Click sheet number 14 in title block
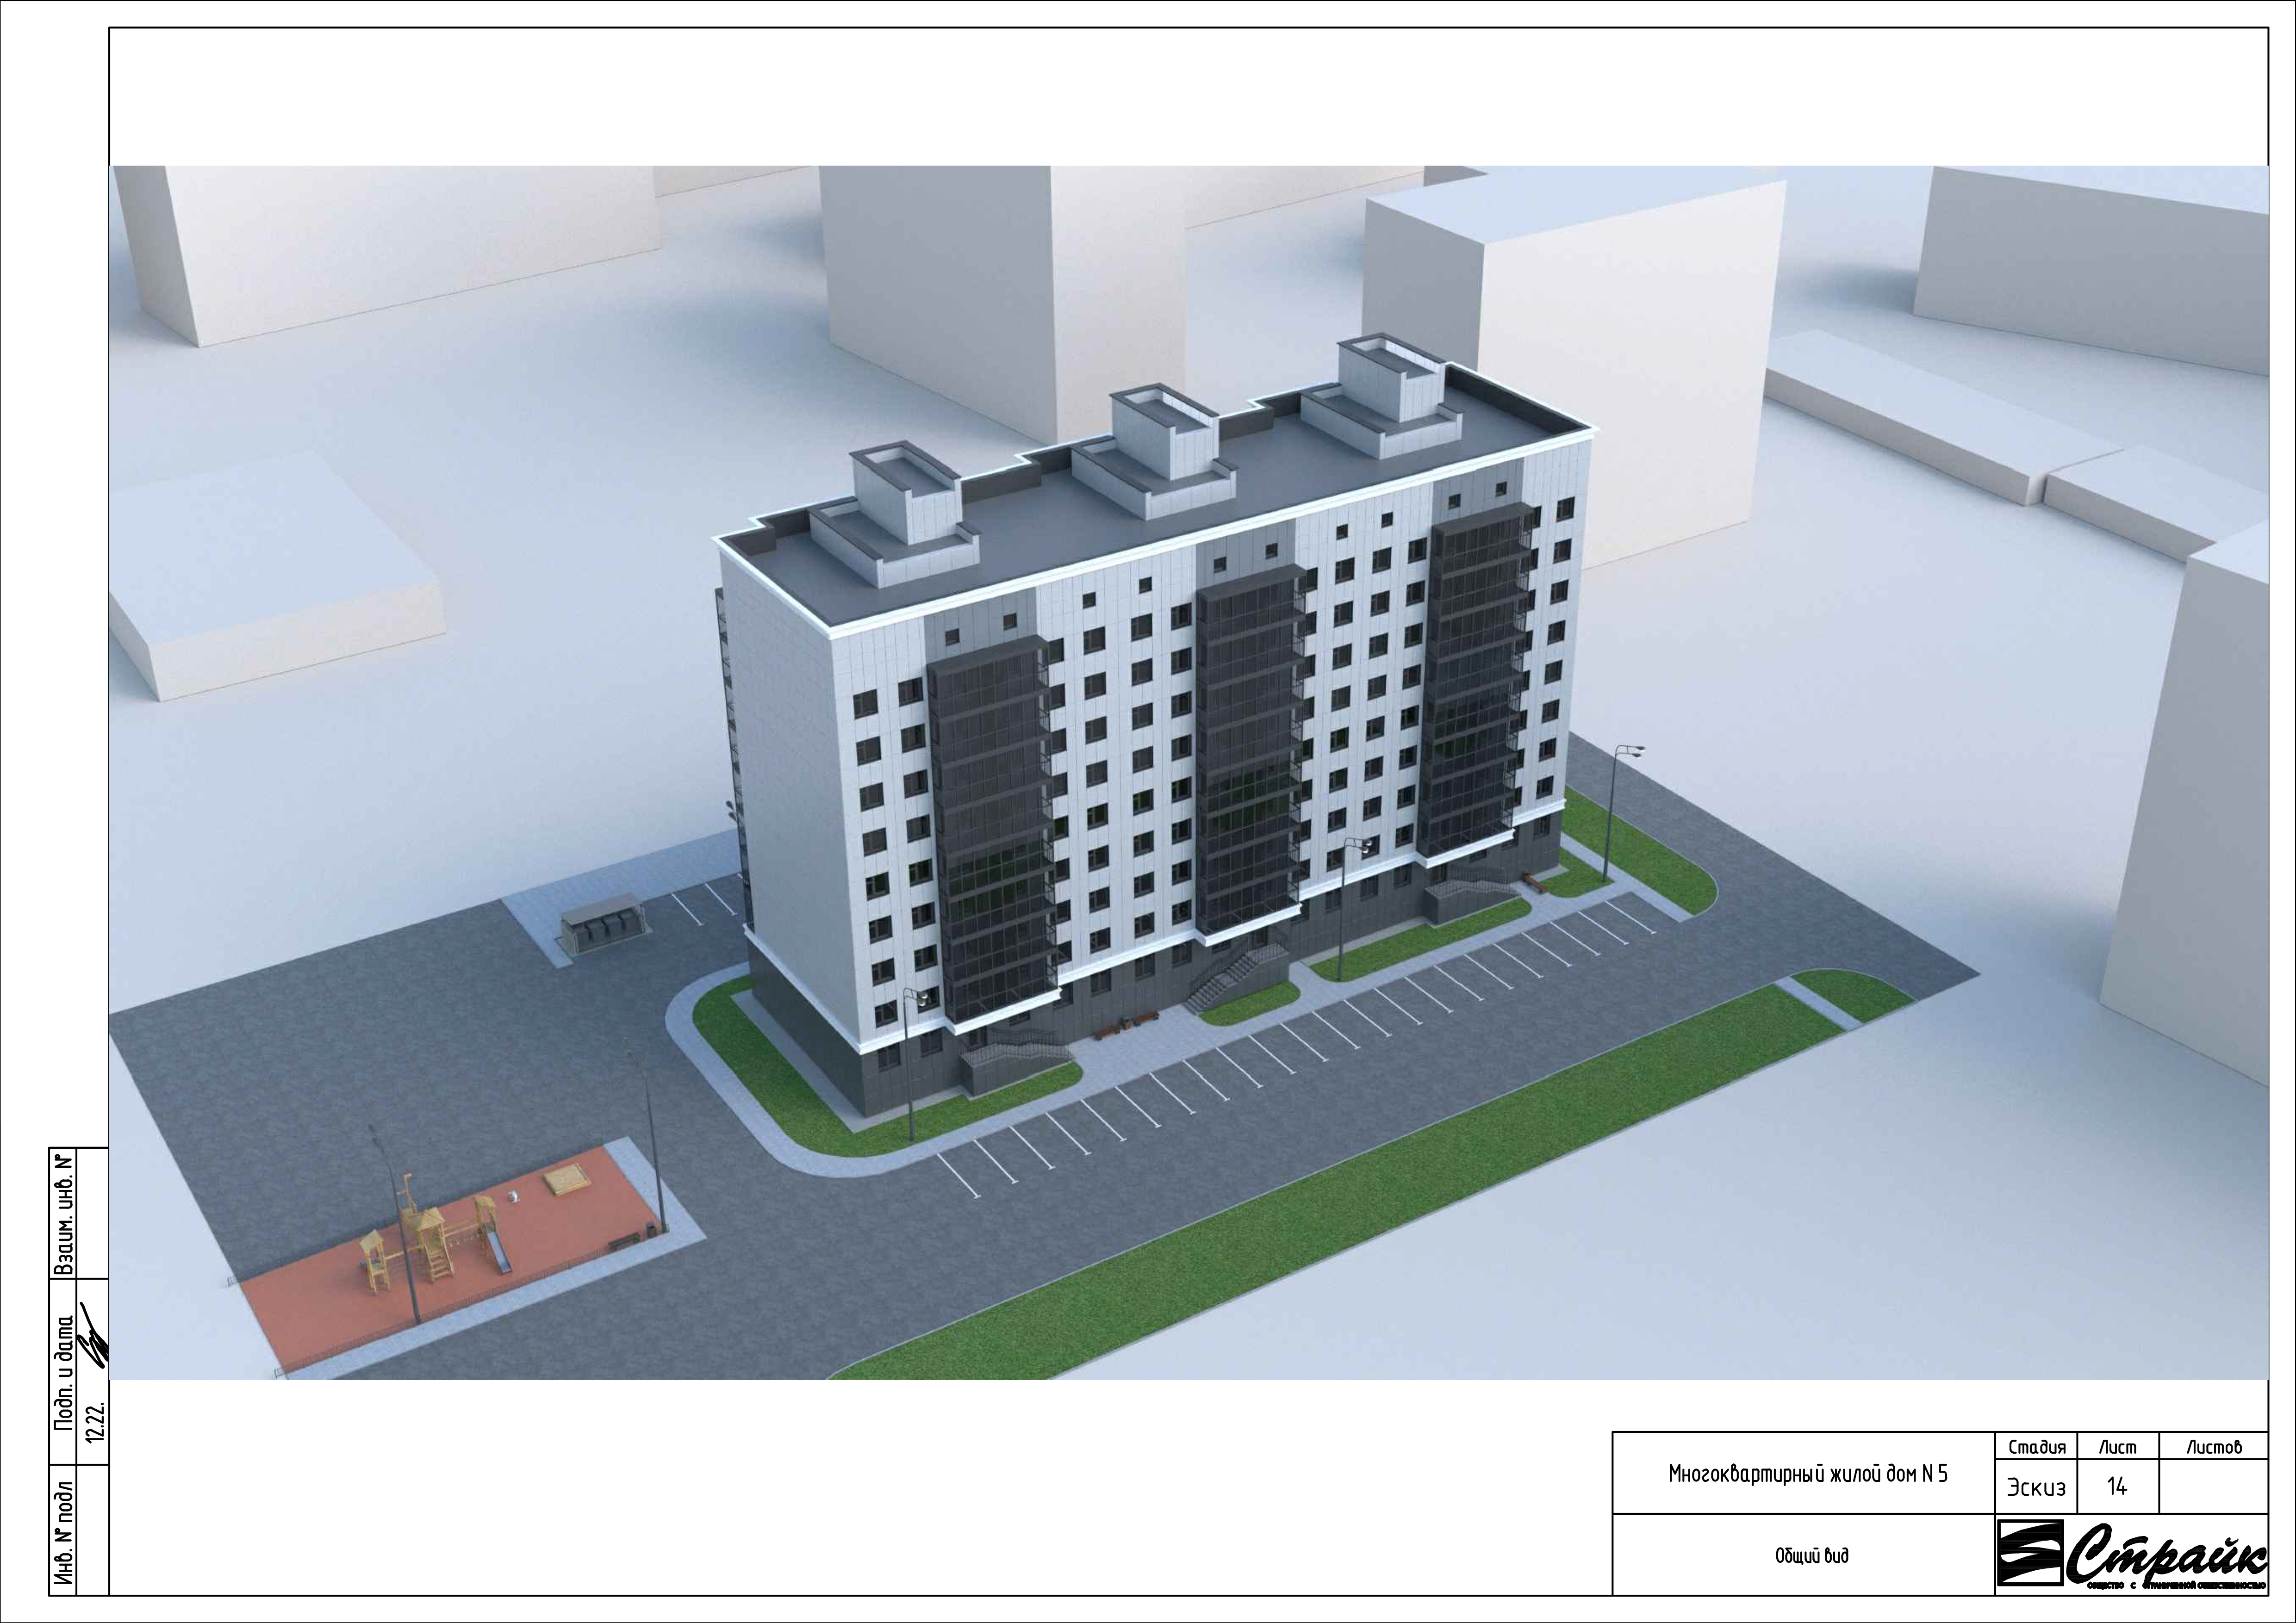 [x=2117, y=1487]
